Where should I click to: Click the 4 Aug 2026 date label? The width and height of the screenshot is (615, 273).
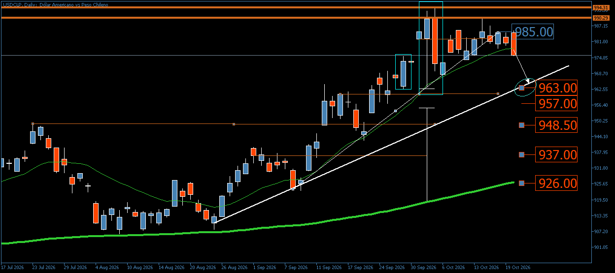[107, 268]
